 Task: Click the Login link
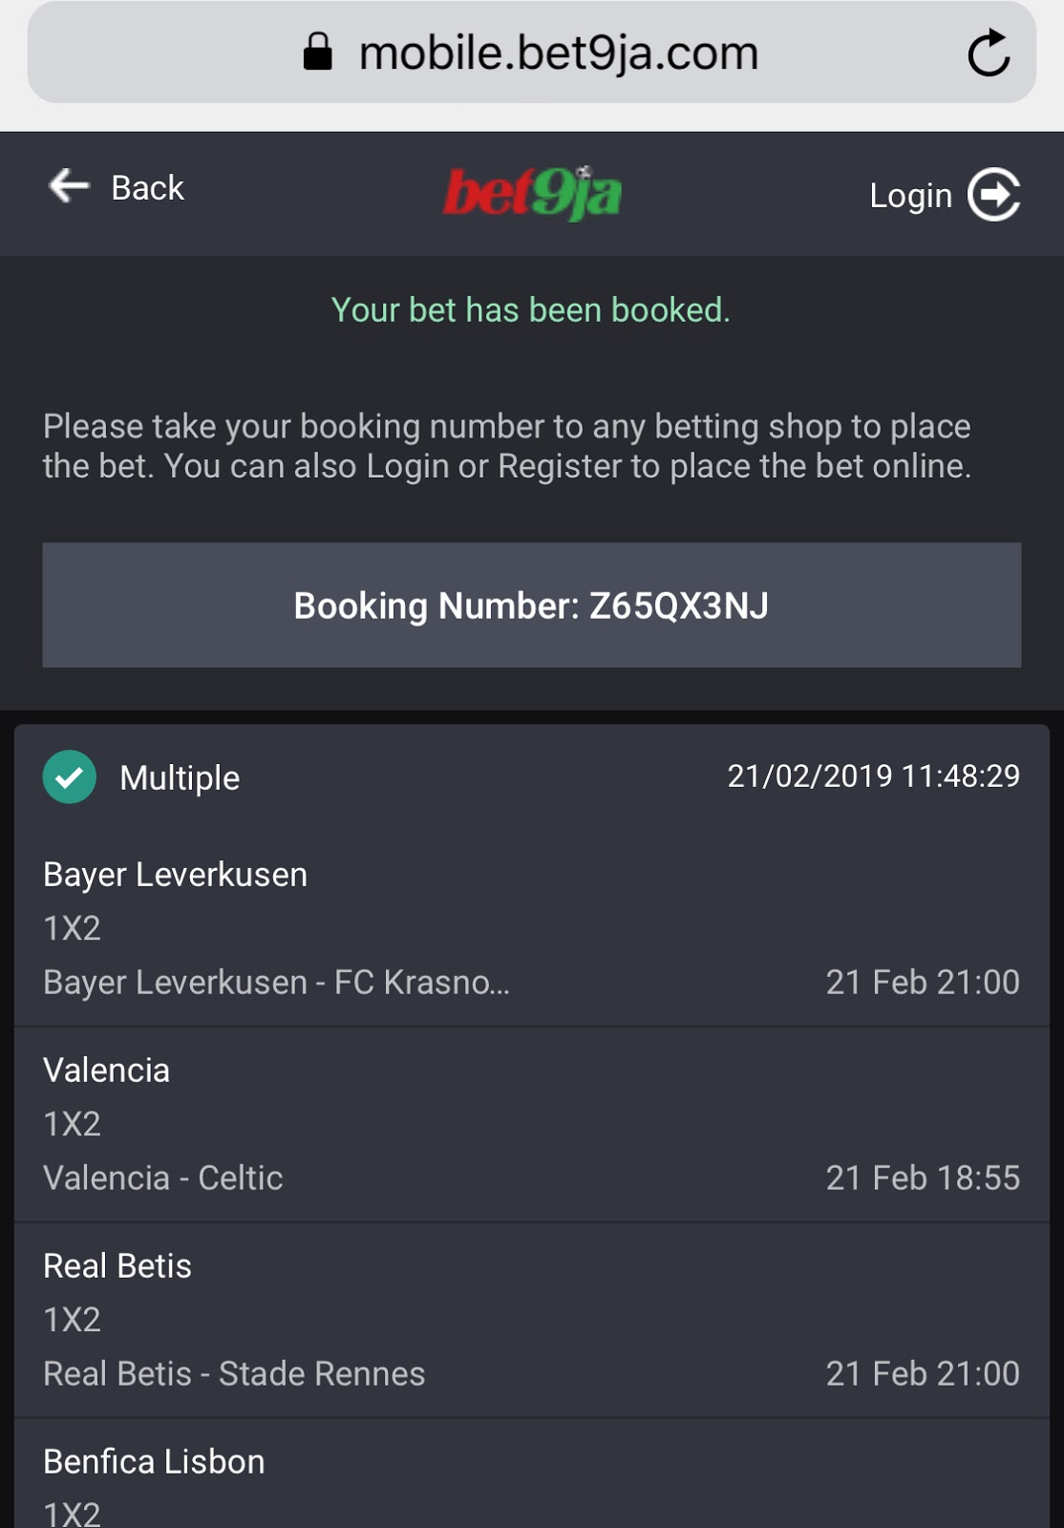910,196
